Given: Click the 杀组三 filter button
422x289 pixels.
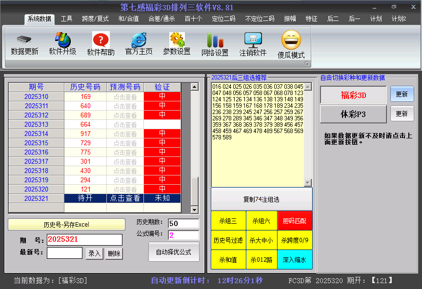Looking at the screenshot, I should click(228, 220).
